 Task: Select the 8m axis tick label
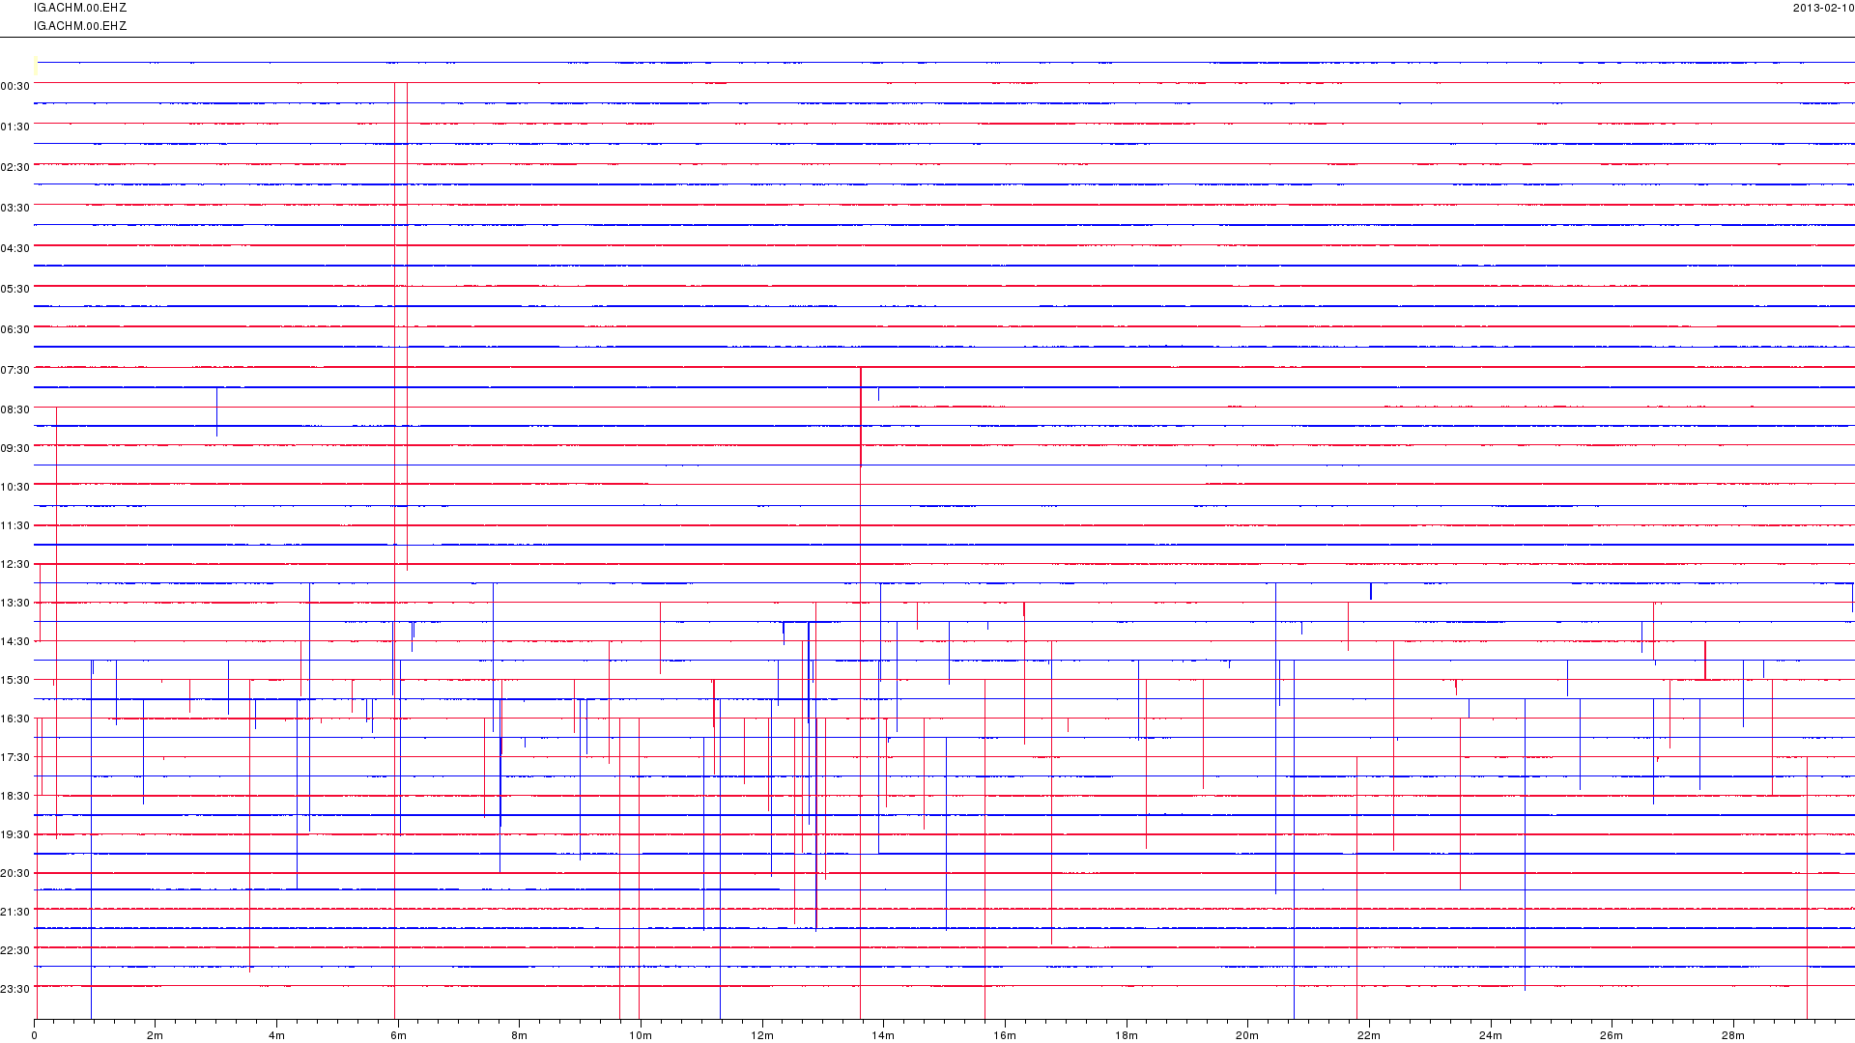(520, 1035)
